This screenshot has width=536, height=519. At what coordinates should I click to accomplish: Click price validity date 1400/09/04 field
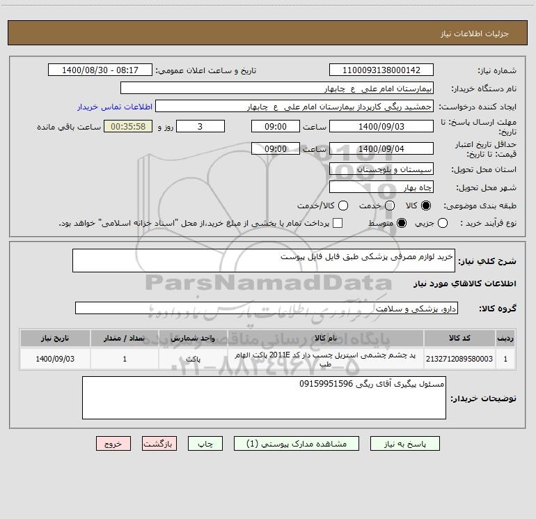[381, 148]
